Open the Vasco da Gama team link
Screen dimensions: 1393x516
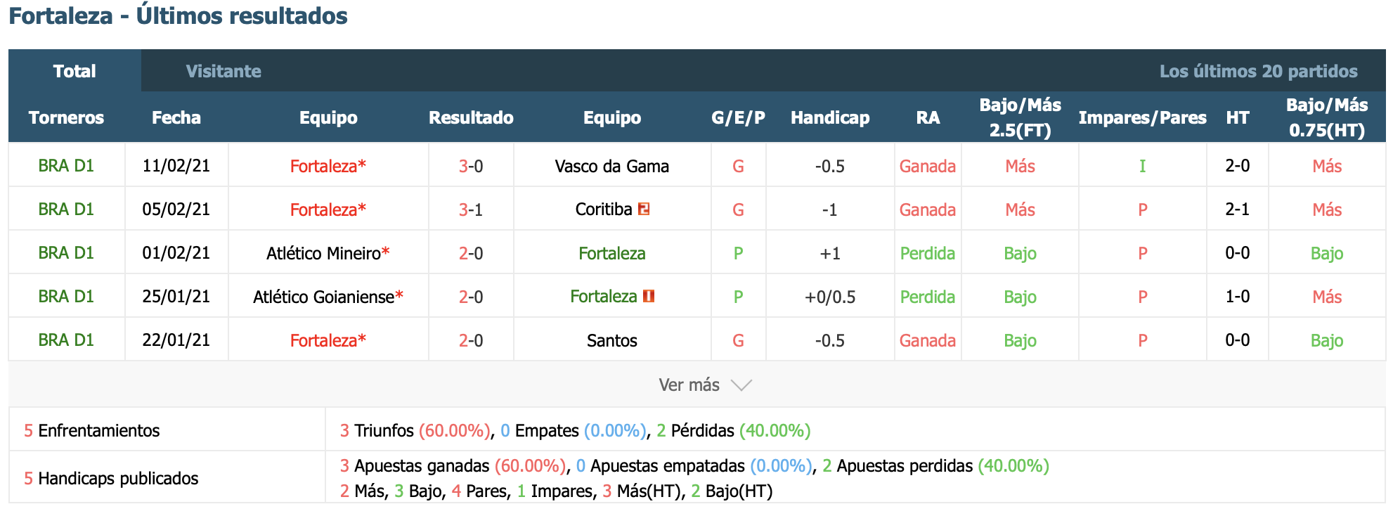(x=611, y=166)
